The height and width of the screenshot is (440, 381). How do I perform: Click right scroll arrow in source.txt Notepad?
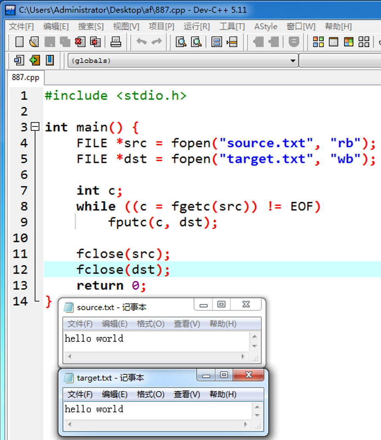(x=243, y=356)
